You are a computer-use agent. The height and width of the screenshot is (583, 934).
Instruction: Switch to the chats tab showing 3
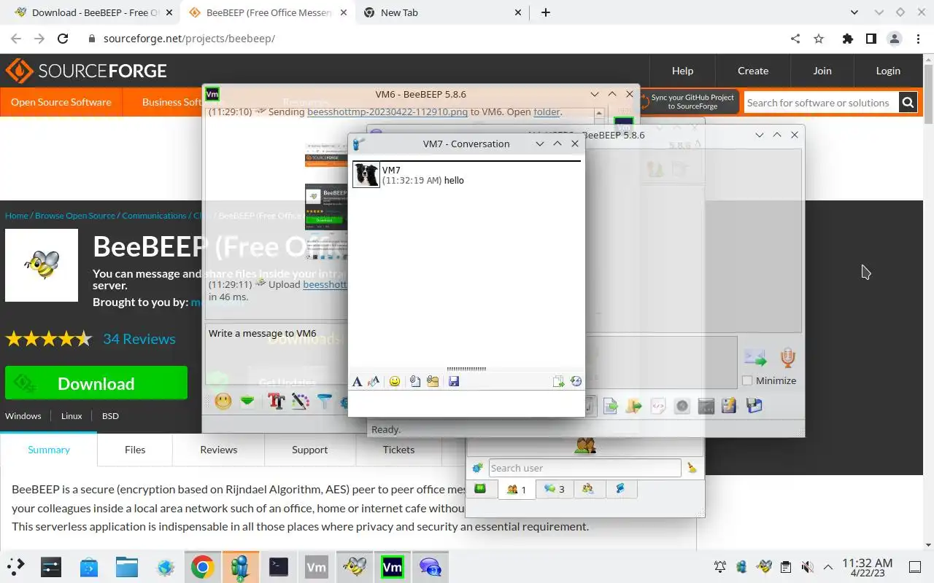pyautogui.click(x=554, y=489)
